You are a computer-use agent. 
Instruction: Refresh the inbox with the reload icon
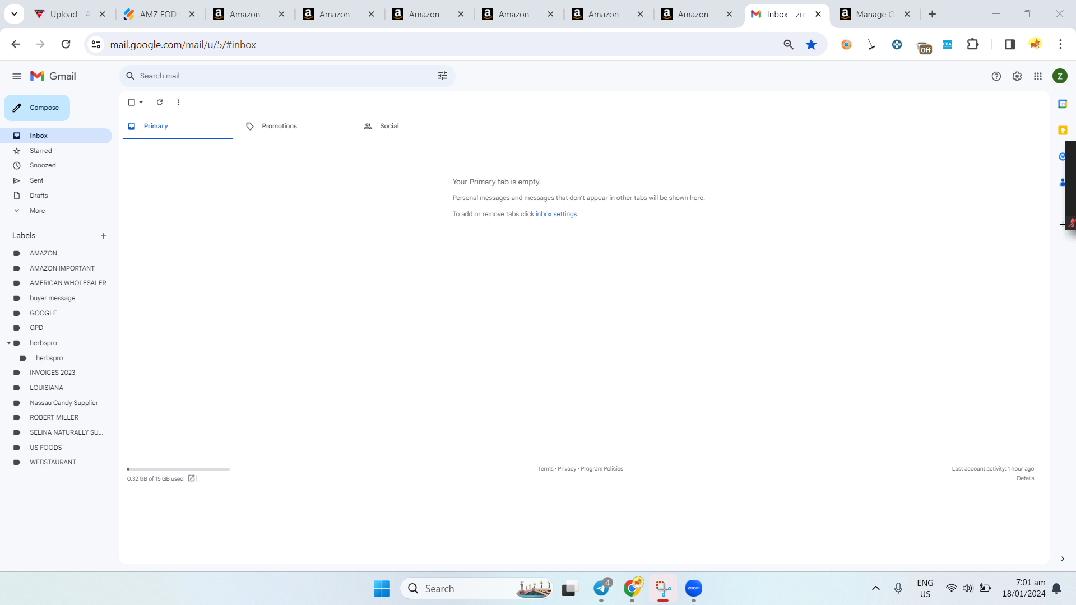[160, 103]
